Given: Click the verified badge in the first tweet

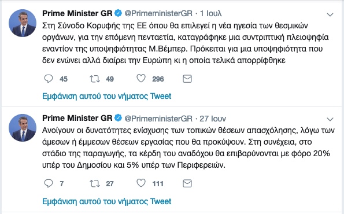Looking at the screenshot, I should coord(118,13).
